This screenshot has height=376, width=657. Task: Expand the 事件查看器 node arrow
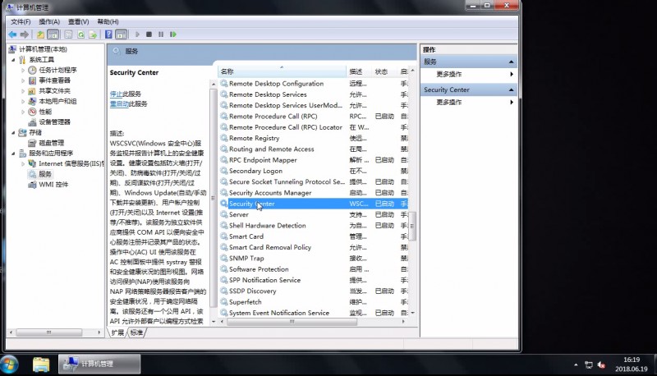(x=23, y=80)
